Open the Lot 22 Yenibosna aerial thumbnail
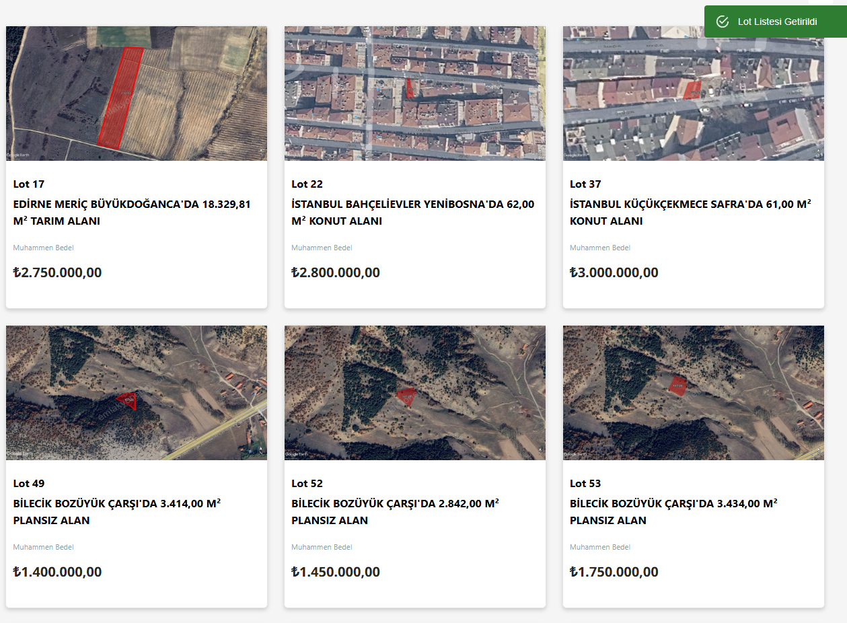Image resolution: width=847 pixels, height=623 pixels. click(x=414, y=93)
